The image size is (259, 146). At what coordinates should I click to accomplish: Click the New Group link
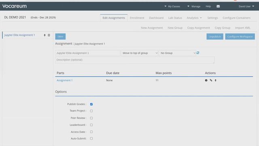[175, 28]
